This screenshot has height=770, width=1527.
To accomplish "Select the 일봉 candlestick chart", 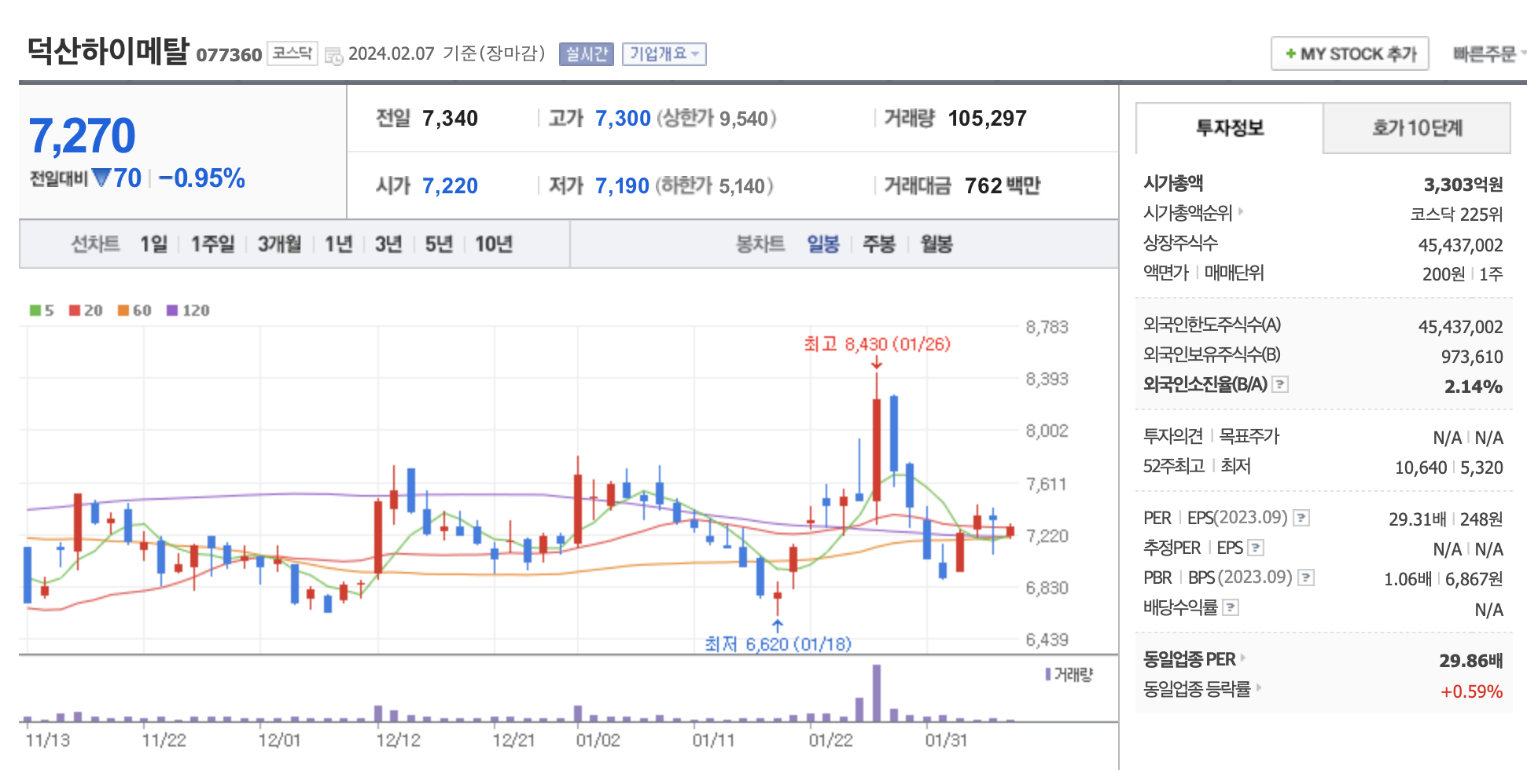I will pos(823,244).
